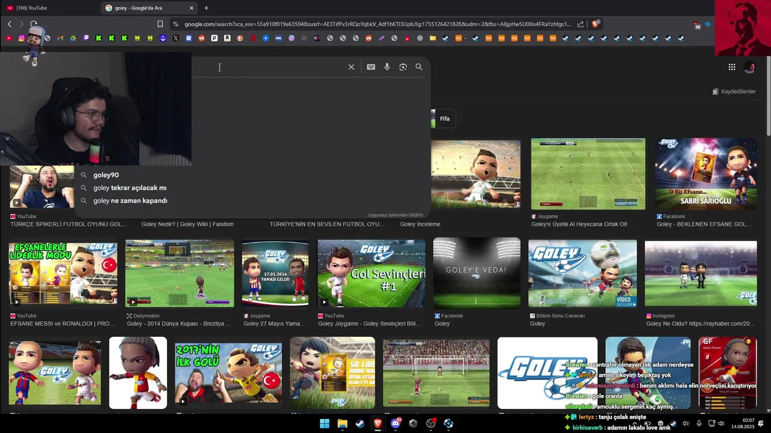The height and width of the screenshot is (433, 771).
Task: Open the 27.05.2014 Yaması Geldi image
Action: (x=275, y=274)
